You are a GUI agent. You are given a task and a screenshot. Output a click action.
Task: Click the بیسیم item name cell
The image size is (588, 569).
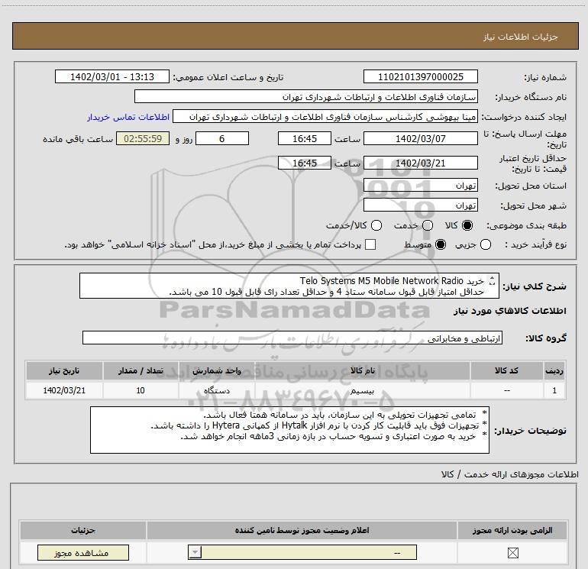(362, 390)
